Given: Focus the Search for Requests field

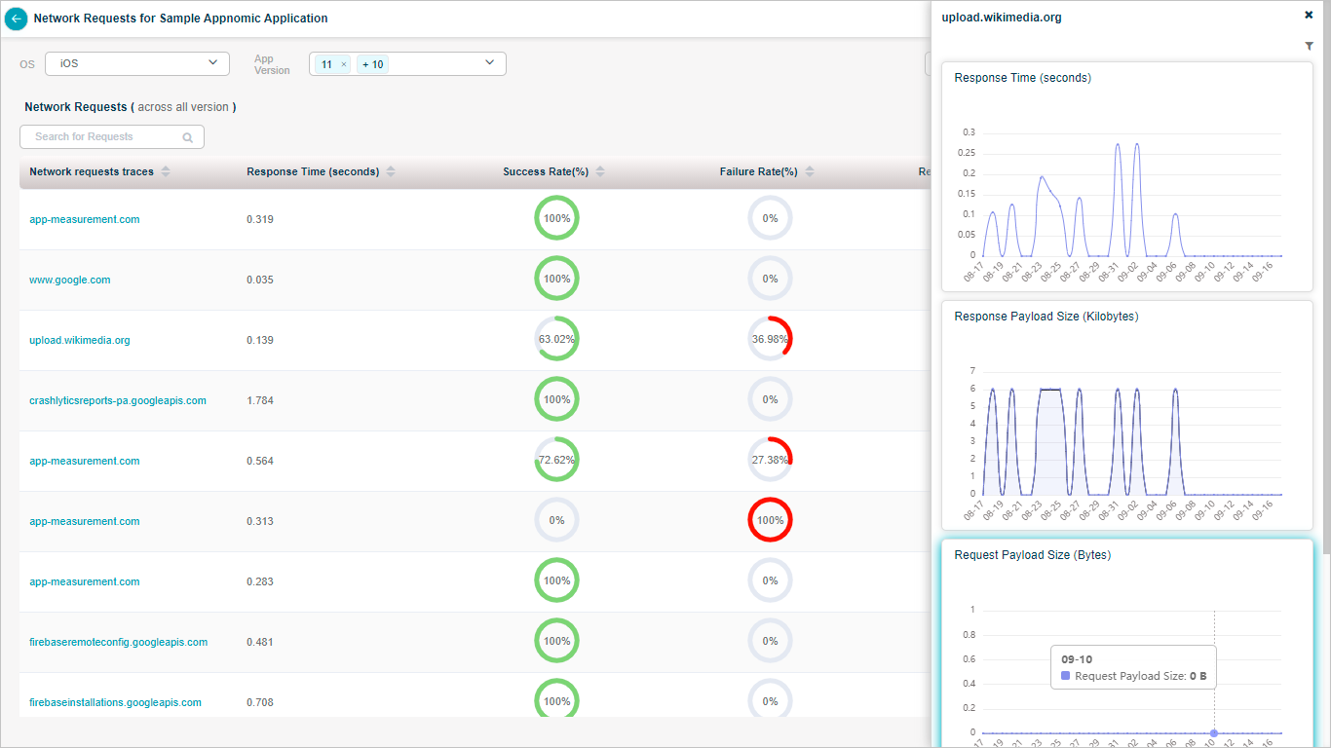Looking at the screenshot, I should pos(111,136).
